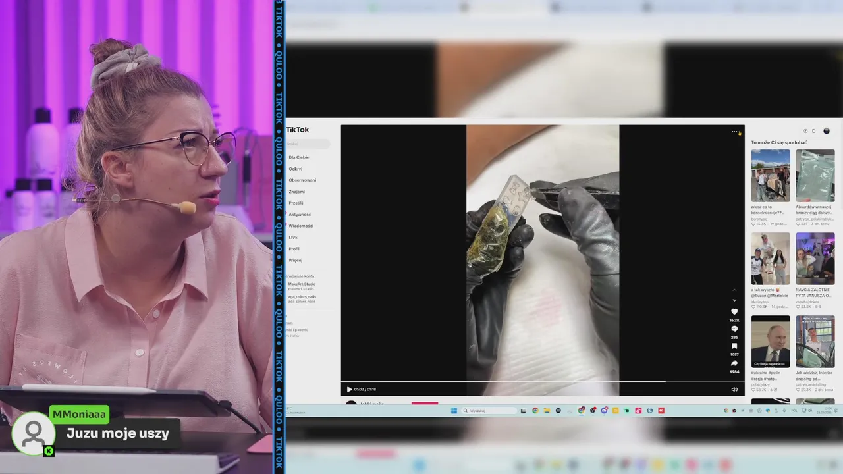The width and height of the screenshot is (843, 474).
Task: Go to Odkryj in TikTok sidebar
Action: tap(295, 169)
